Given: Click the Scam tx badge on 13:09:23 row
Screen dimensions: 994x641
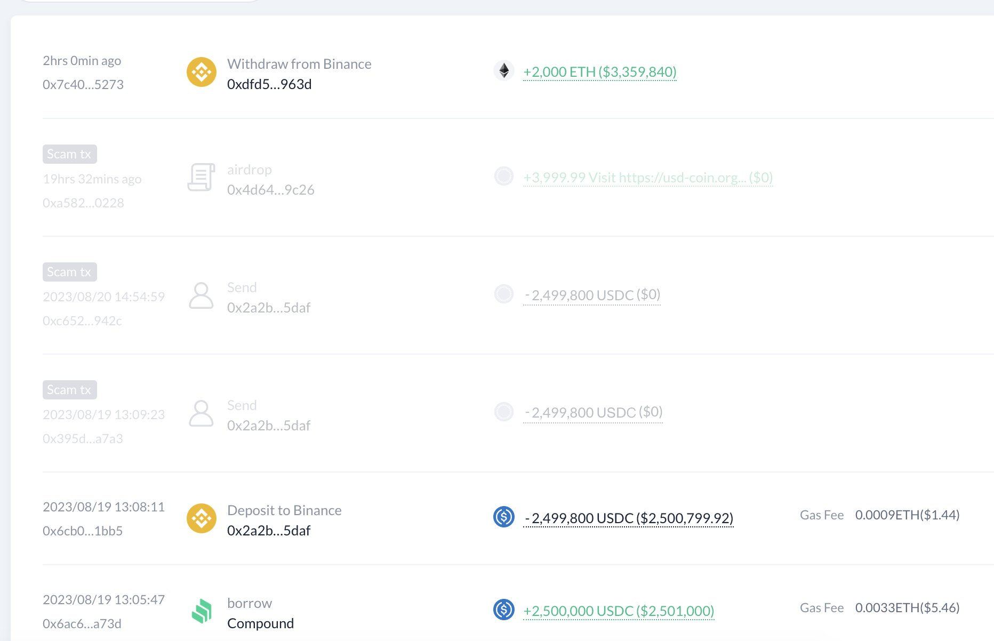Looking at the screenshot, I should click(69, 389).
